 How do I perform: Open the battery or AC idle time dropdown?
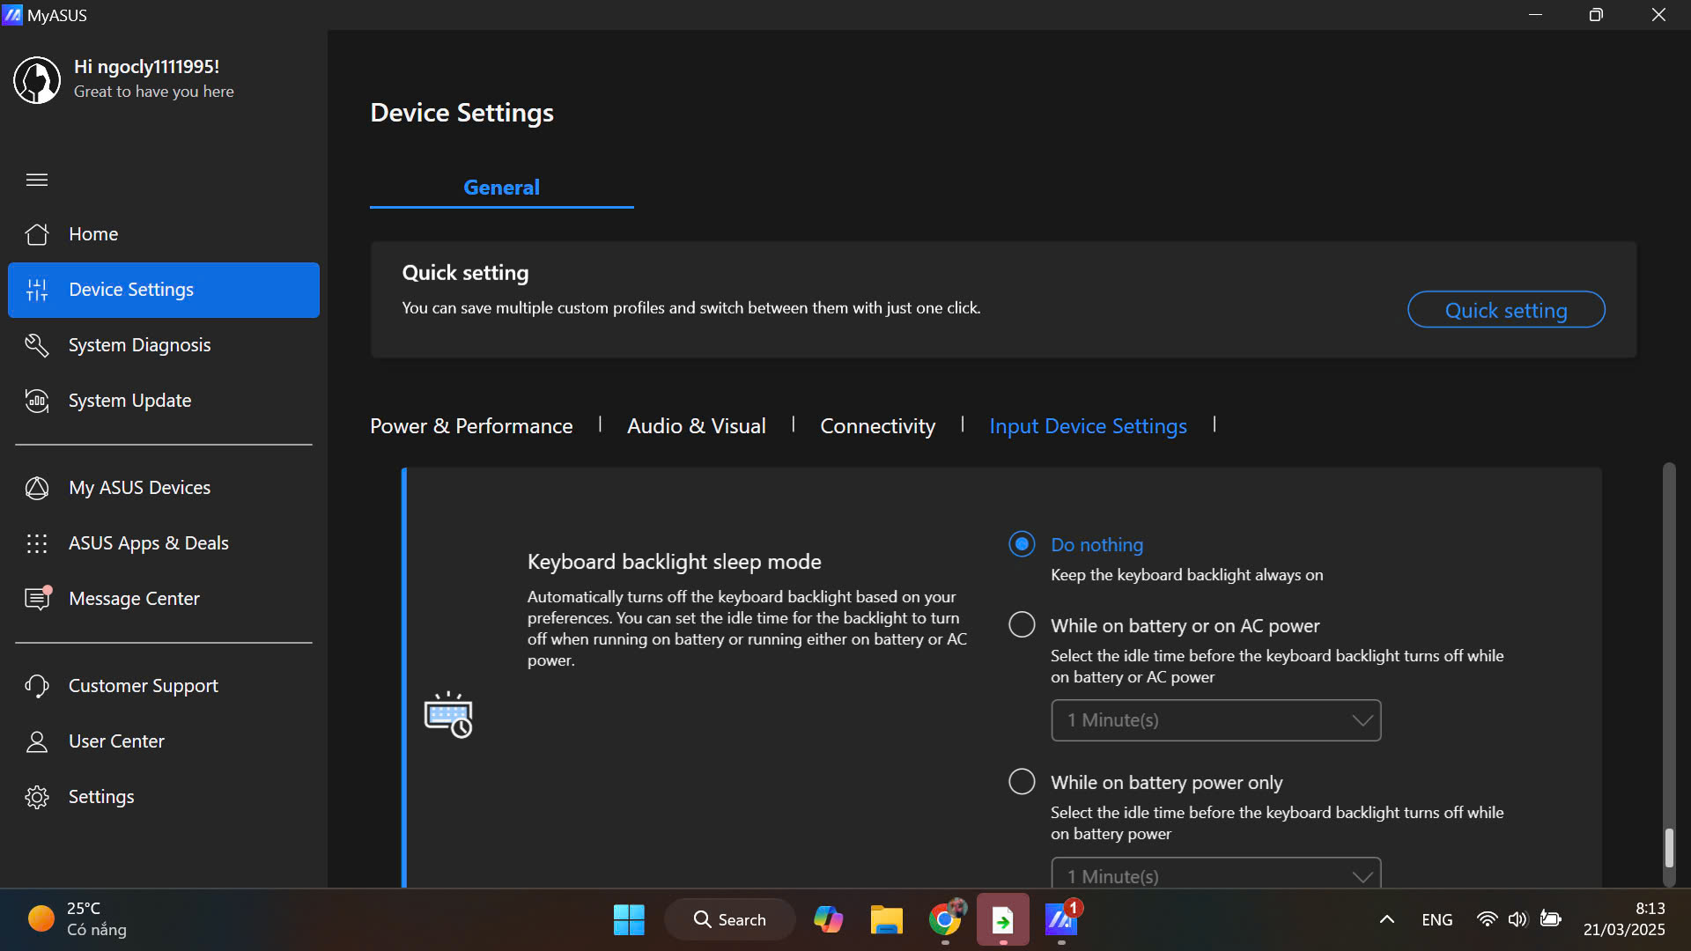pos(1215,720)
